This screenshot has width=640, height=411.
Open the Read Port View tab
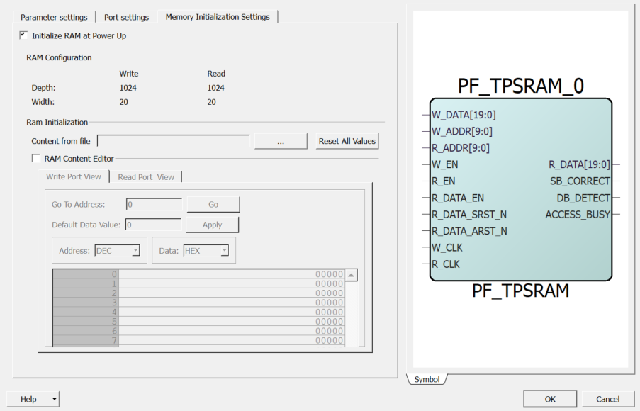146,176
